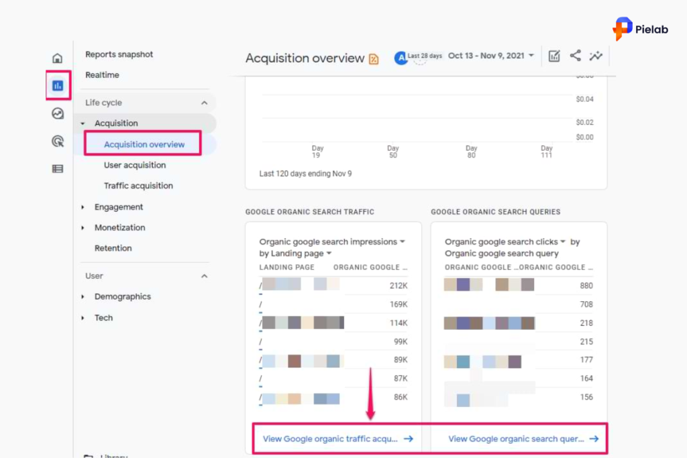Click the customize report chart icon
This screenshot has height=458, width=687.
click(554, 56)
